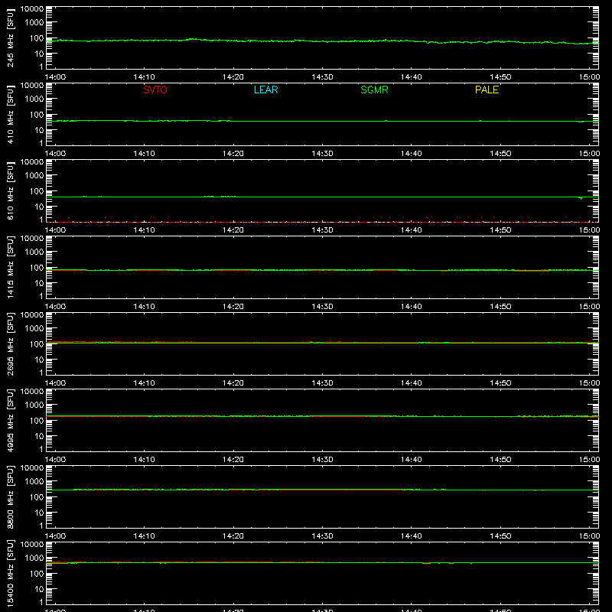The height and width of the screenshot is (612, 612).
Task: Click the 1000 y-tick of 15400 MHz plot
Action: [34, 558]
